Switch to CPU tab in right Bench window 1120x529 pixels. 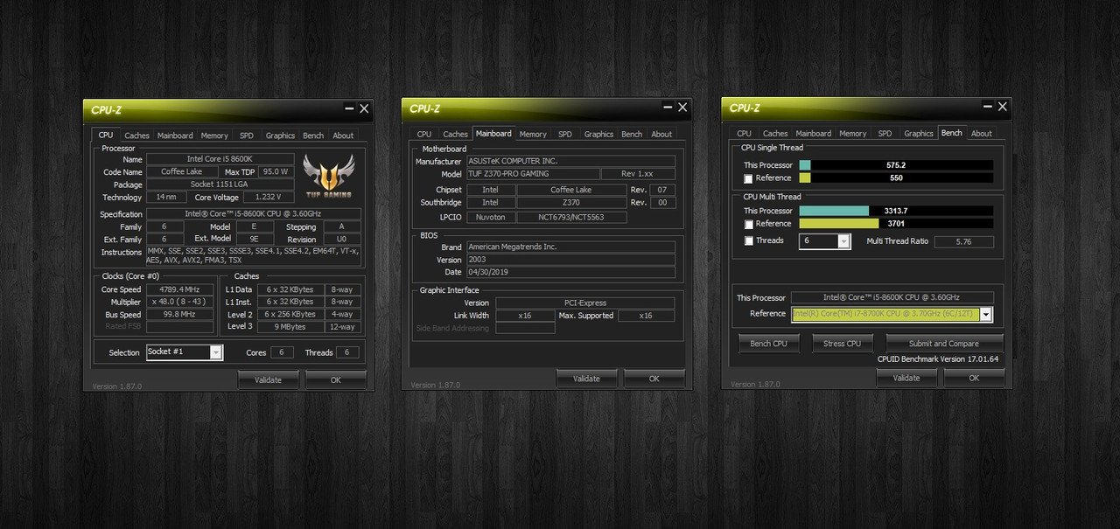point(744,133)
